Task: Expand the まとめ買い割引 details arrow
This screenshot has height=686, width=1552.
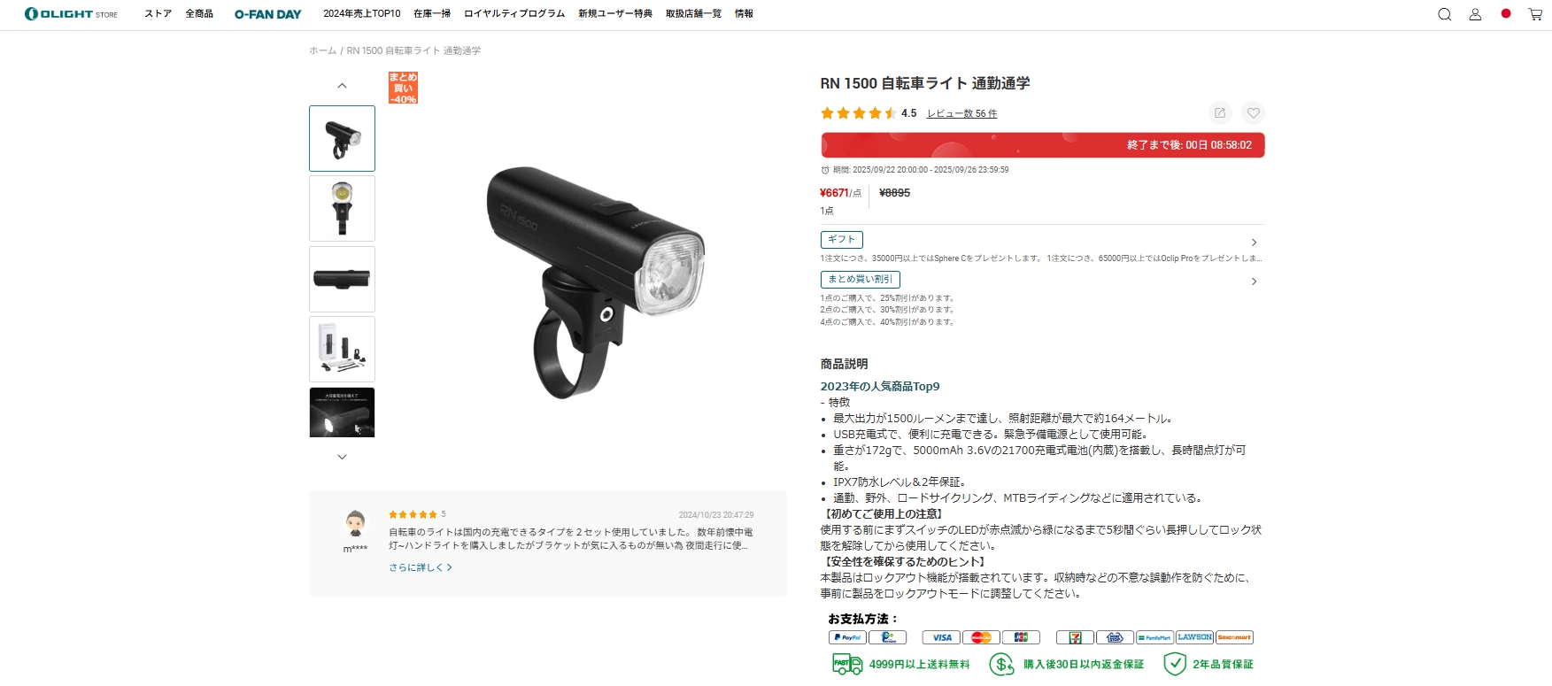Action: point(1254,281)
